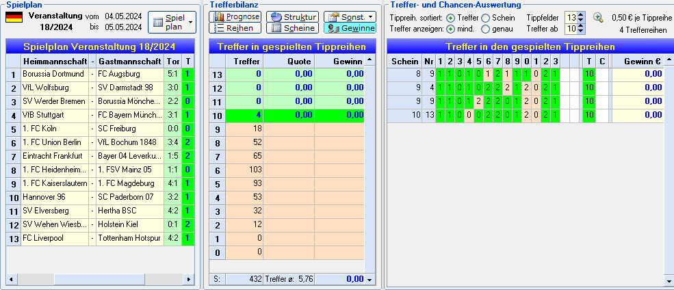Decrease the Treffer ab value
The image size is (674, 290).
581,31
